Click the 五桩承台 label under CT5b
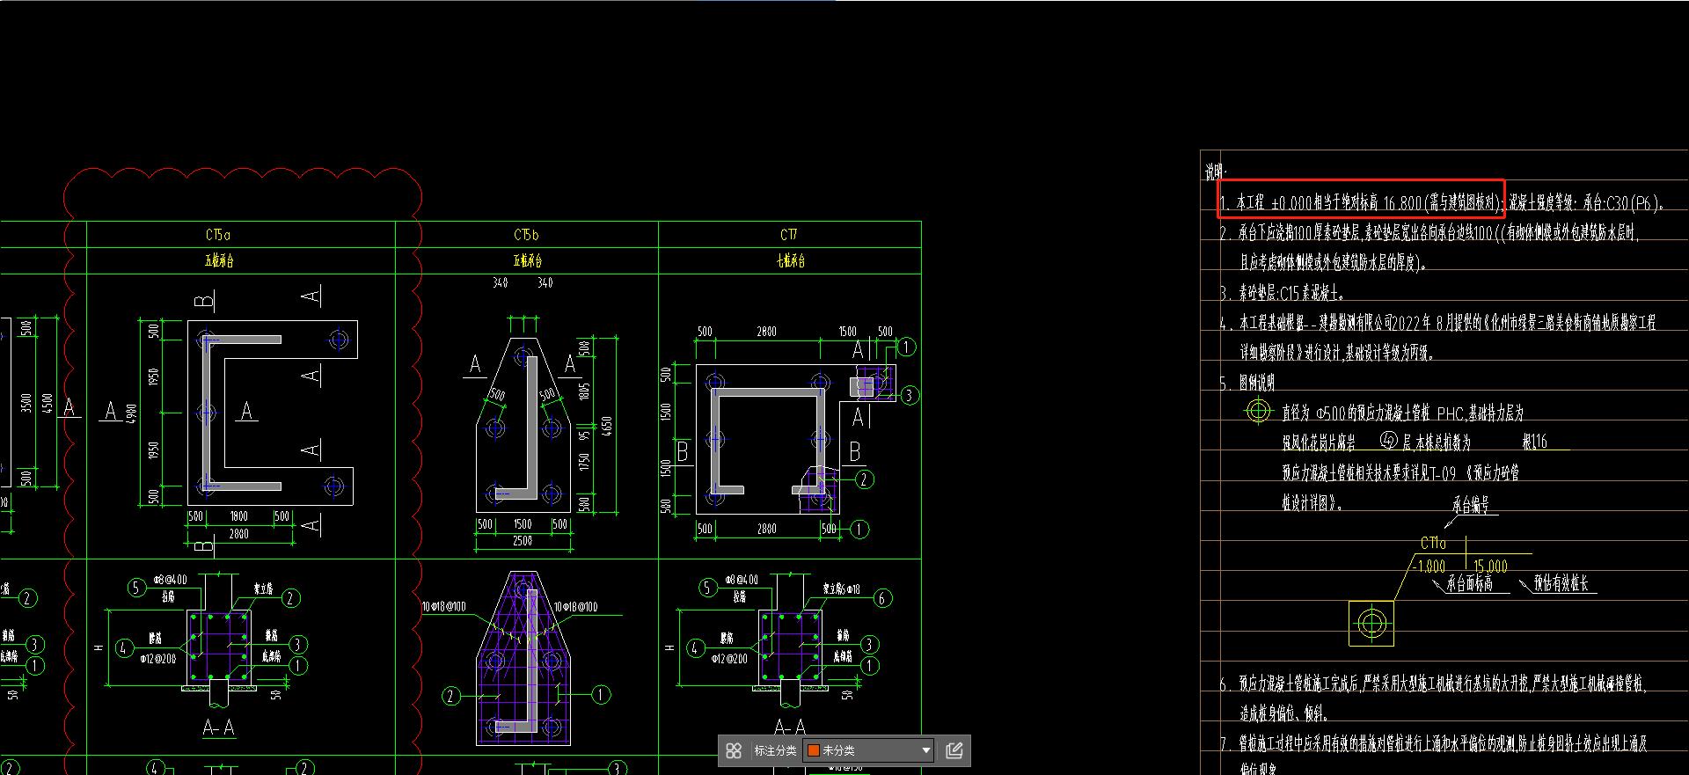 click(x=527, y=261)
